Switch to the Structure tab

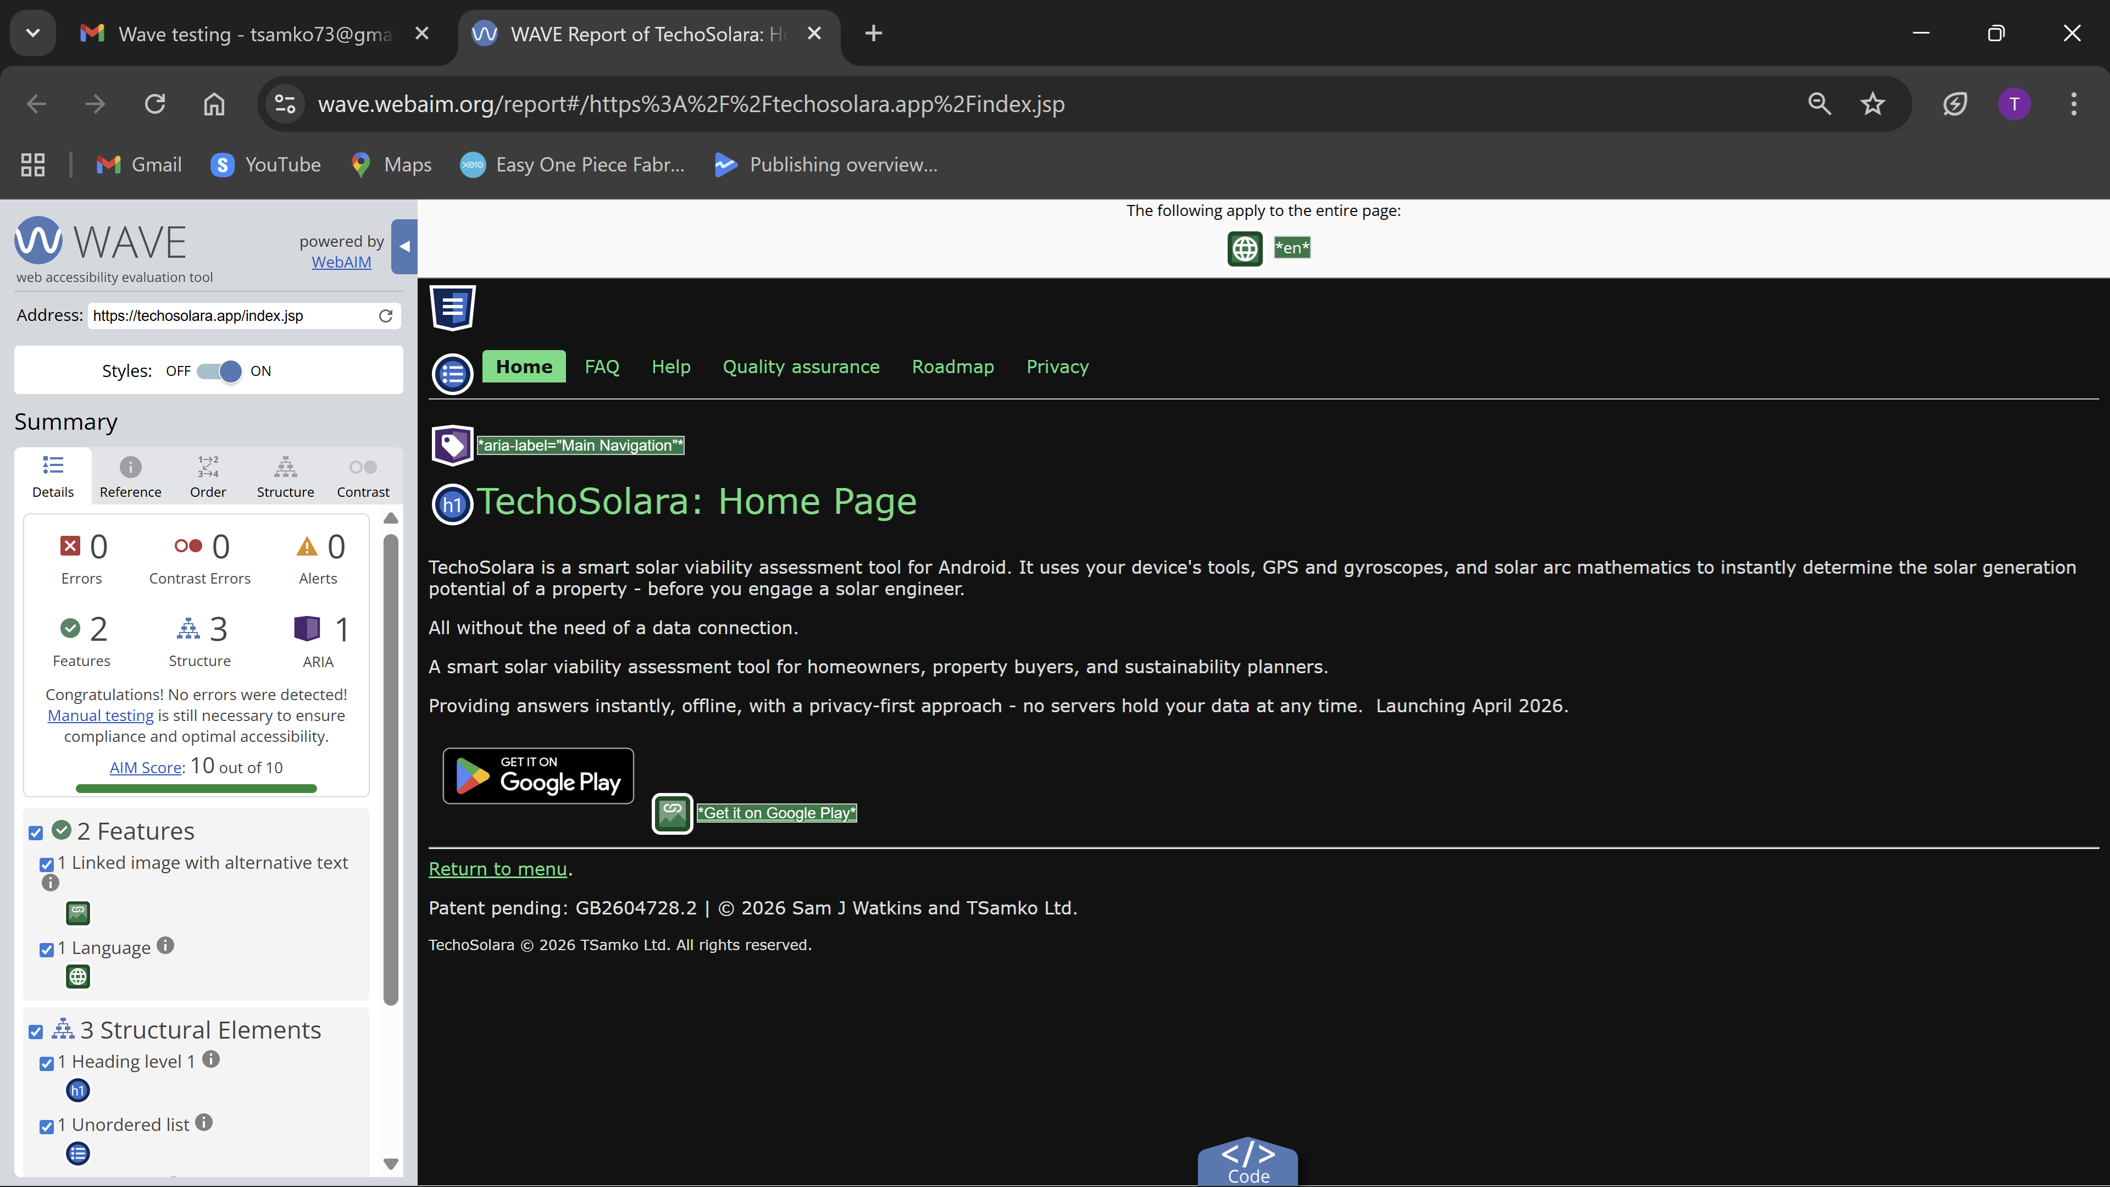[x=285, y=477]
